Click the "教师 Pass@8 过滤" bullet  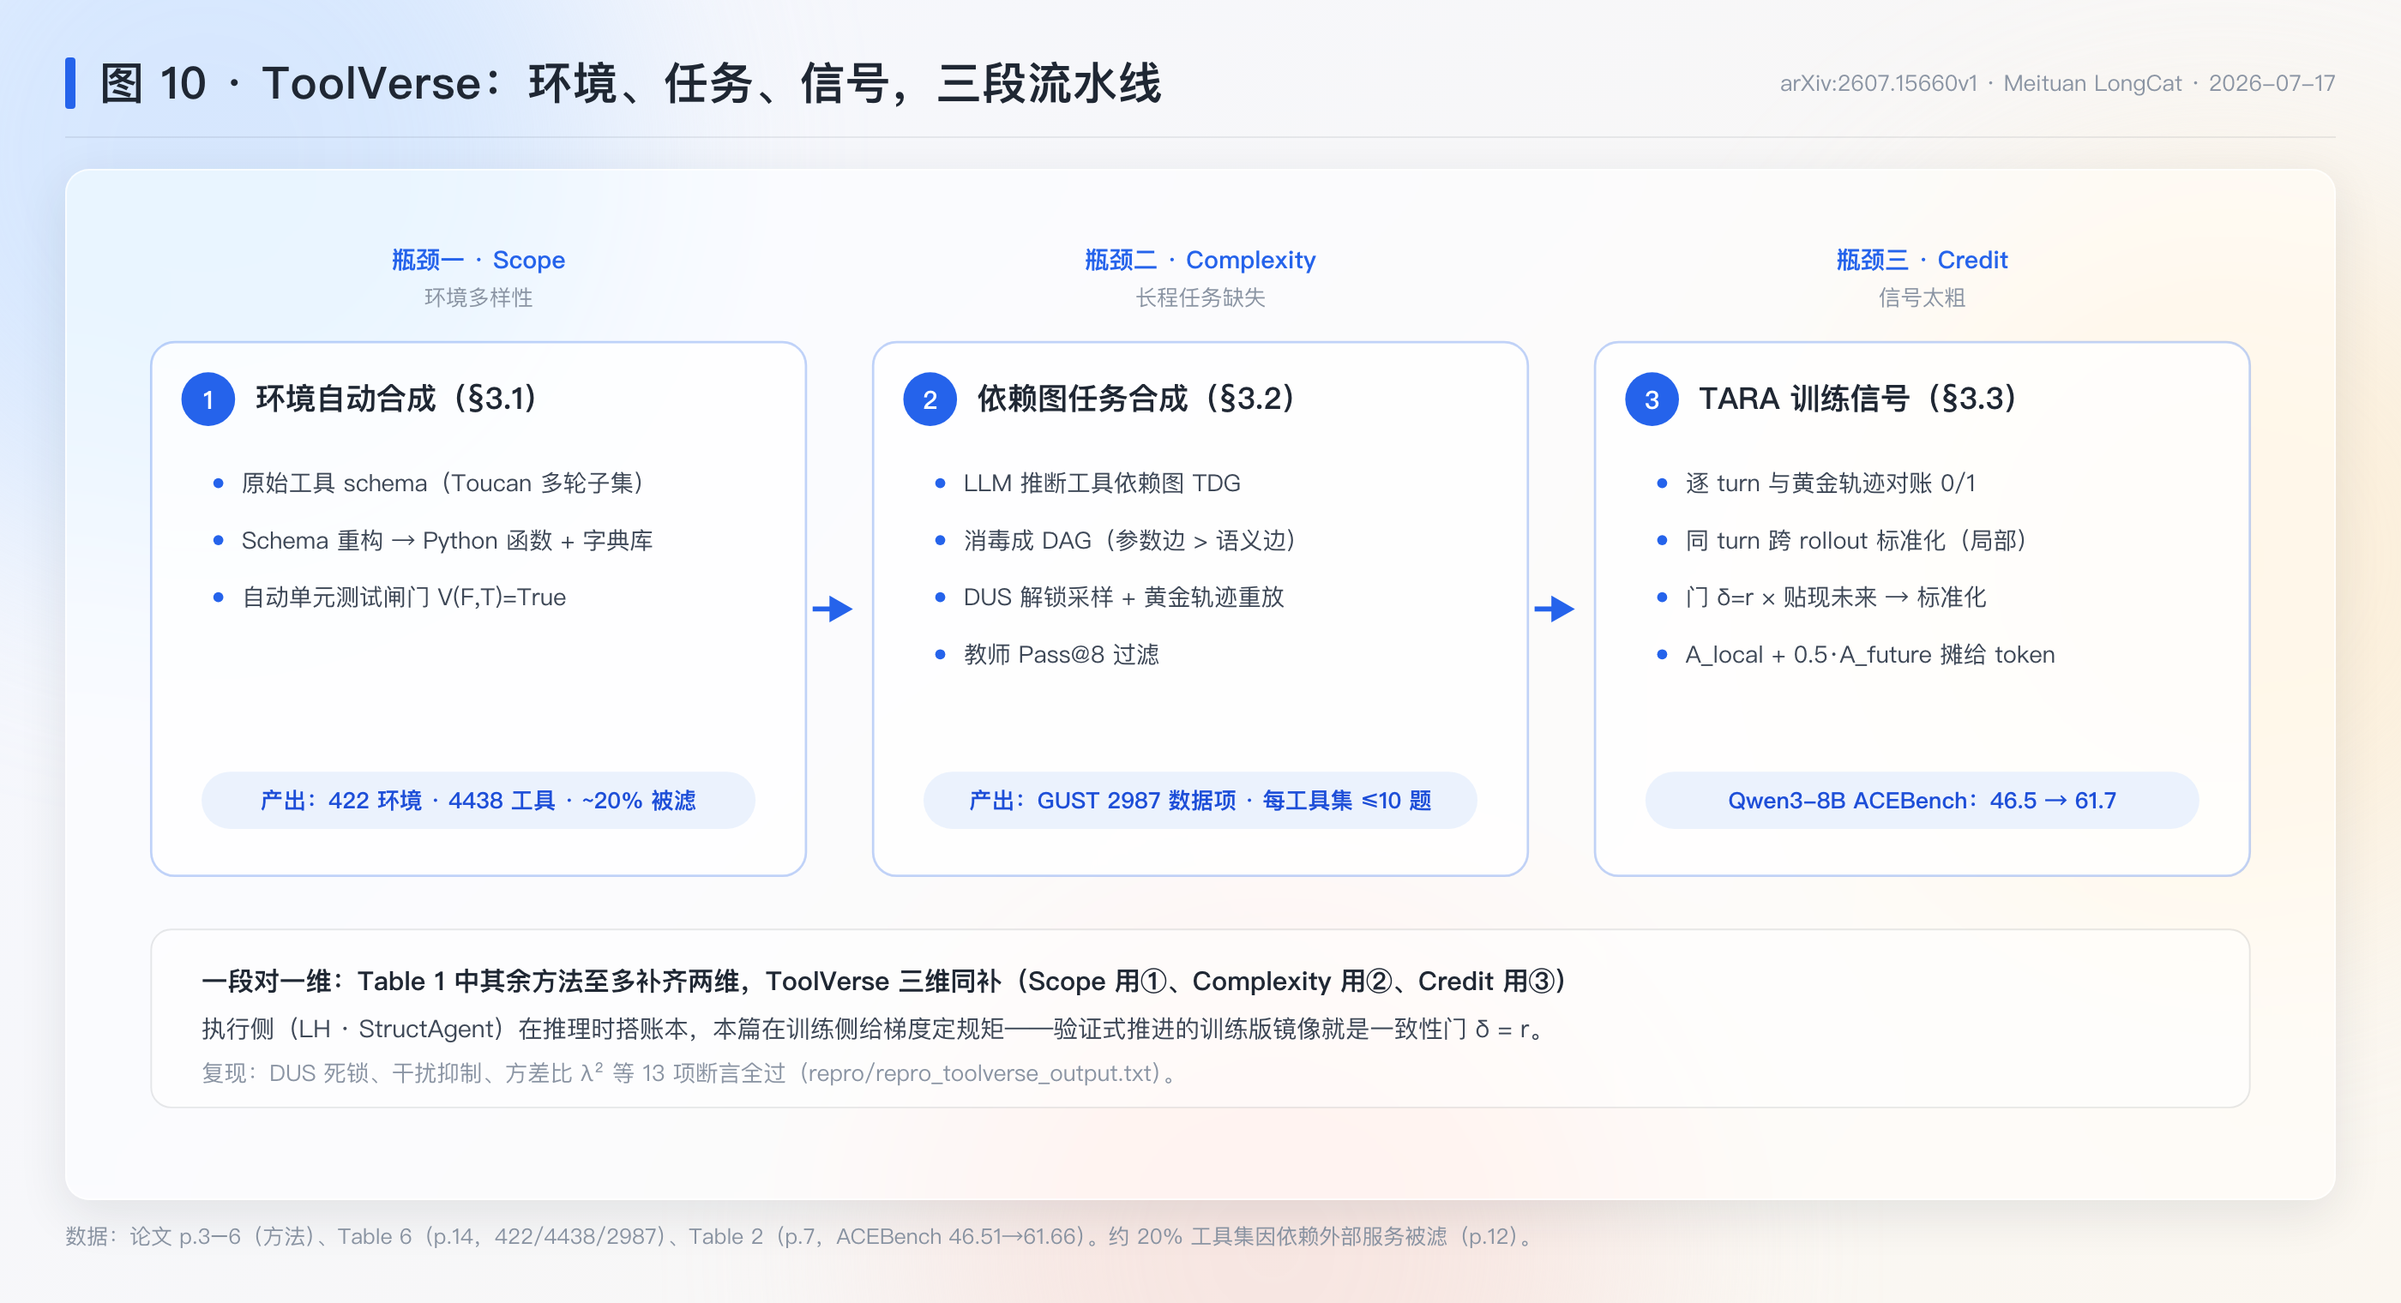pos(1062,654)
